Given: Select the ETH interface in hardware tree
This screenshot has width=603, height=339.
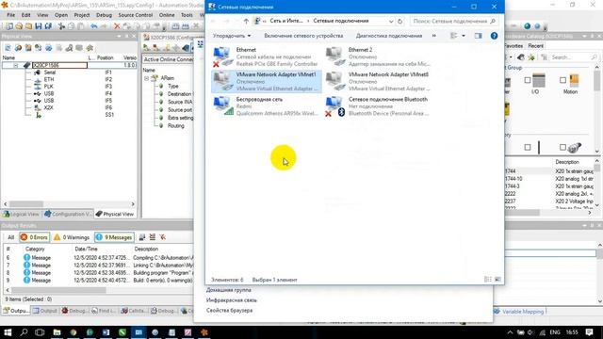Looking at the screenshot, I should click(49, 79).
